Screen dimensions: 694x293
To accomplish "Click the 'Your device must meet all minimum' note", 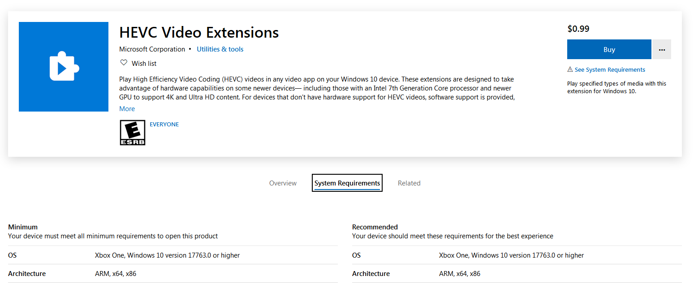I will tap(113, 236).
